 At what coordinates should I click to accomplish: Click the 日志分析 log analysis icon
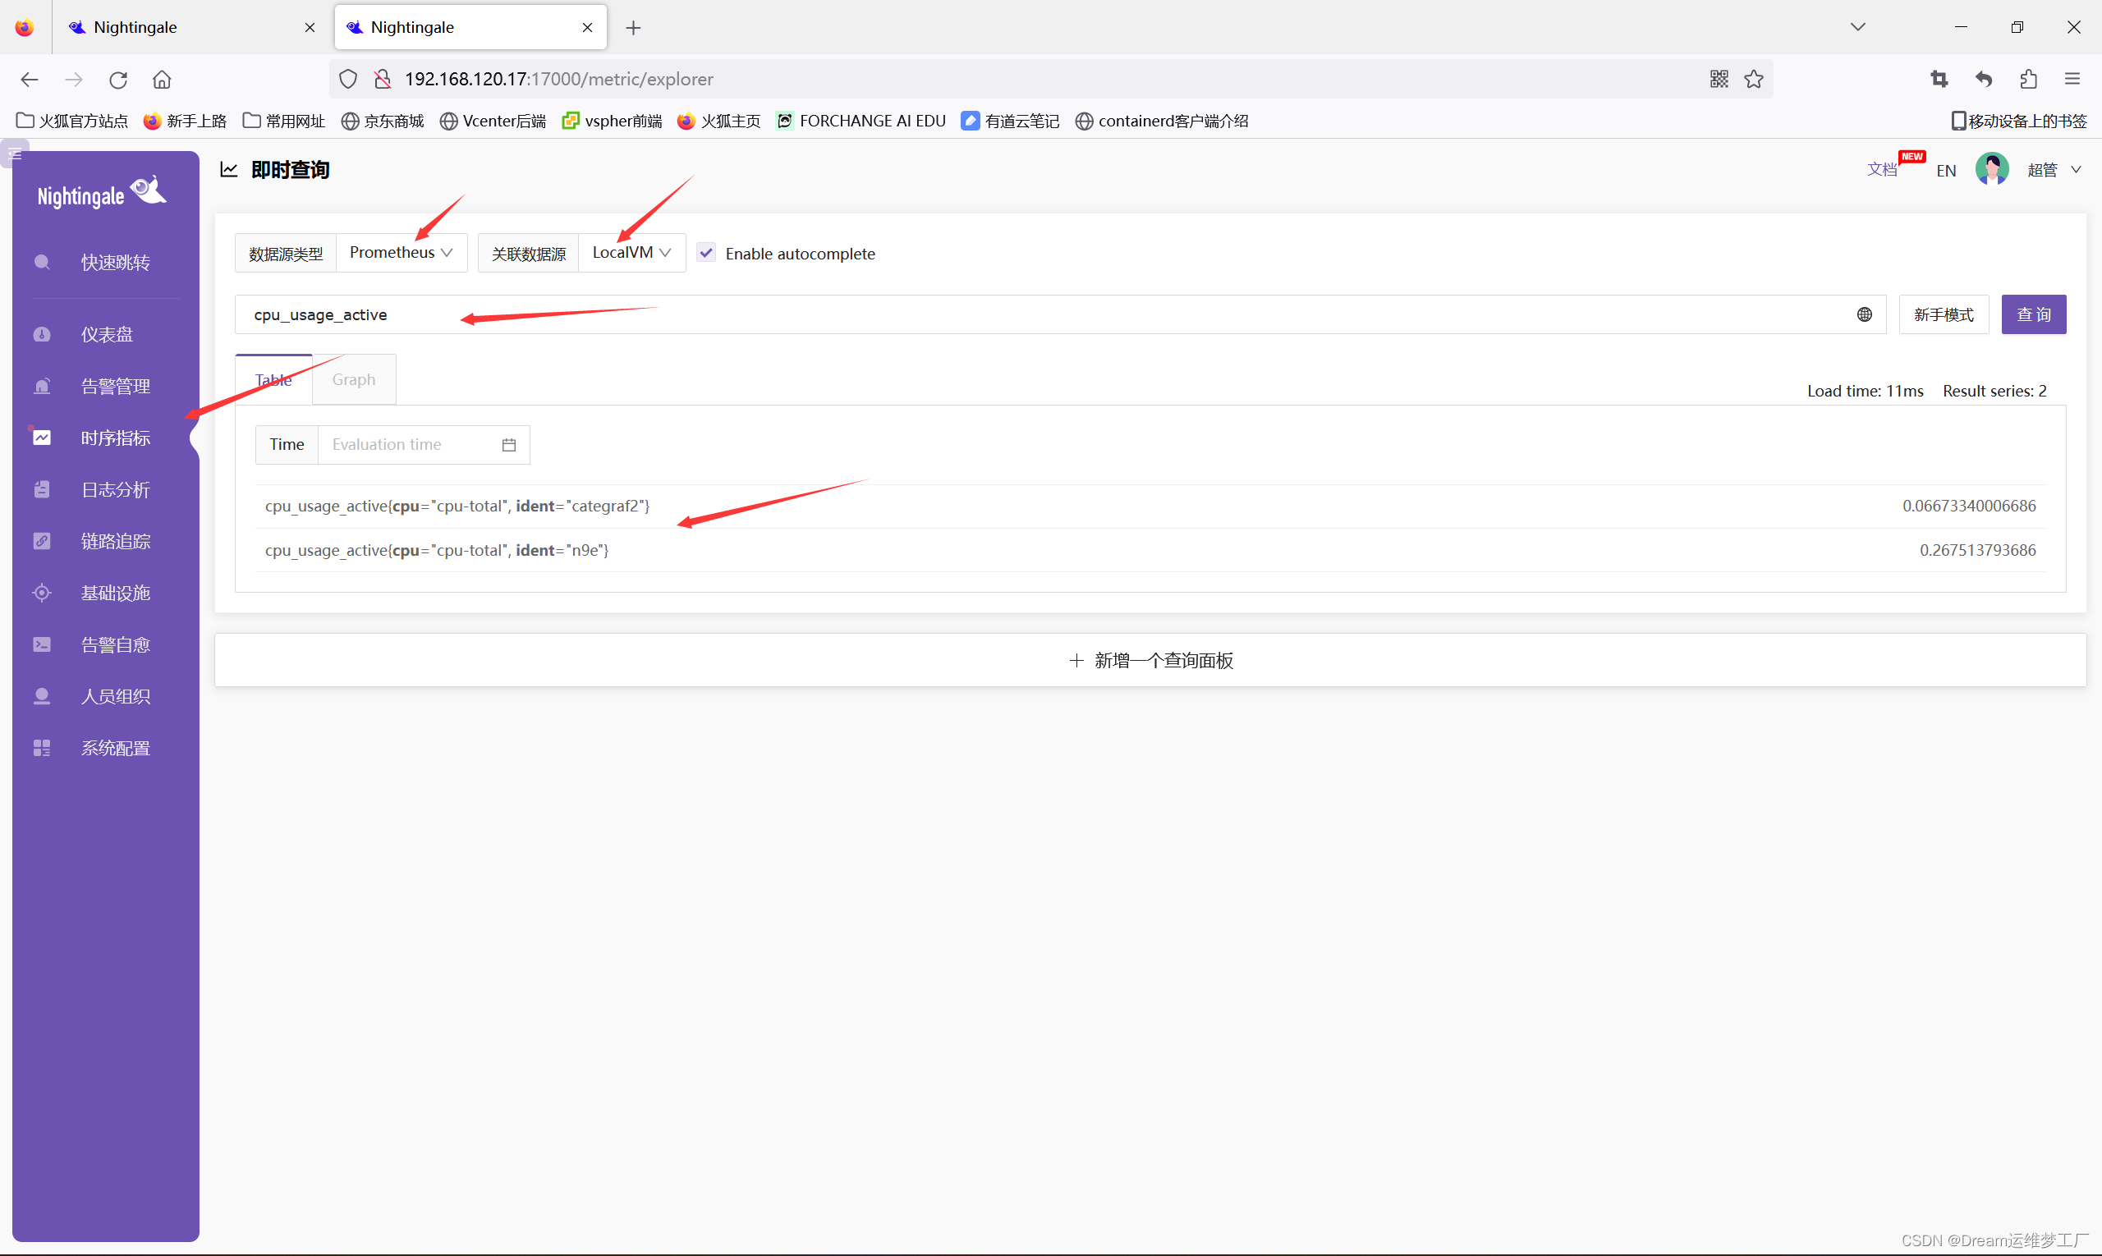coord(42,489)
